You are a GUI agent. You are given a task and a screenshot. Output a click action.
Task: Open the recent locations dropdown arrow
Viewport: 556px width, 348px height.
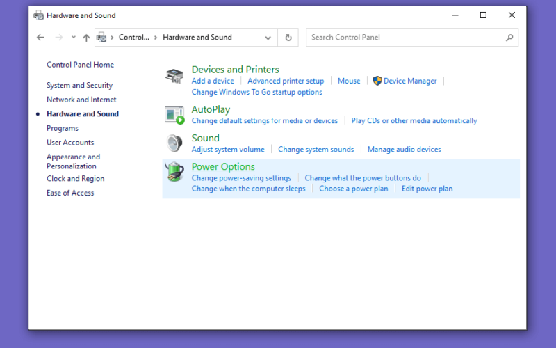(74, 37)
